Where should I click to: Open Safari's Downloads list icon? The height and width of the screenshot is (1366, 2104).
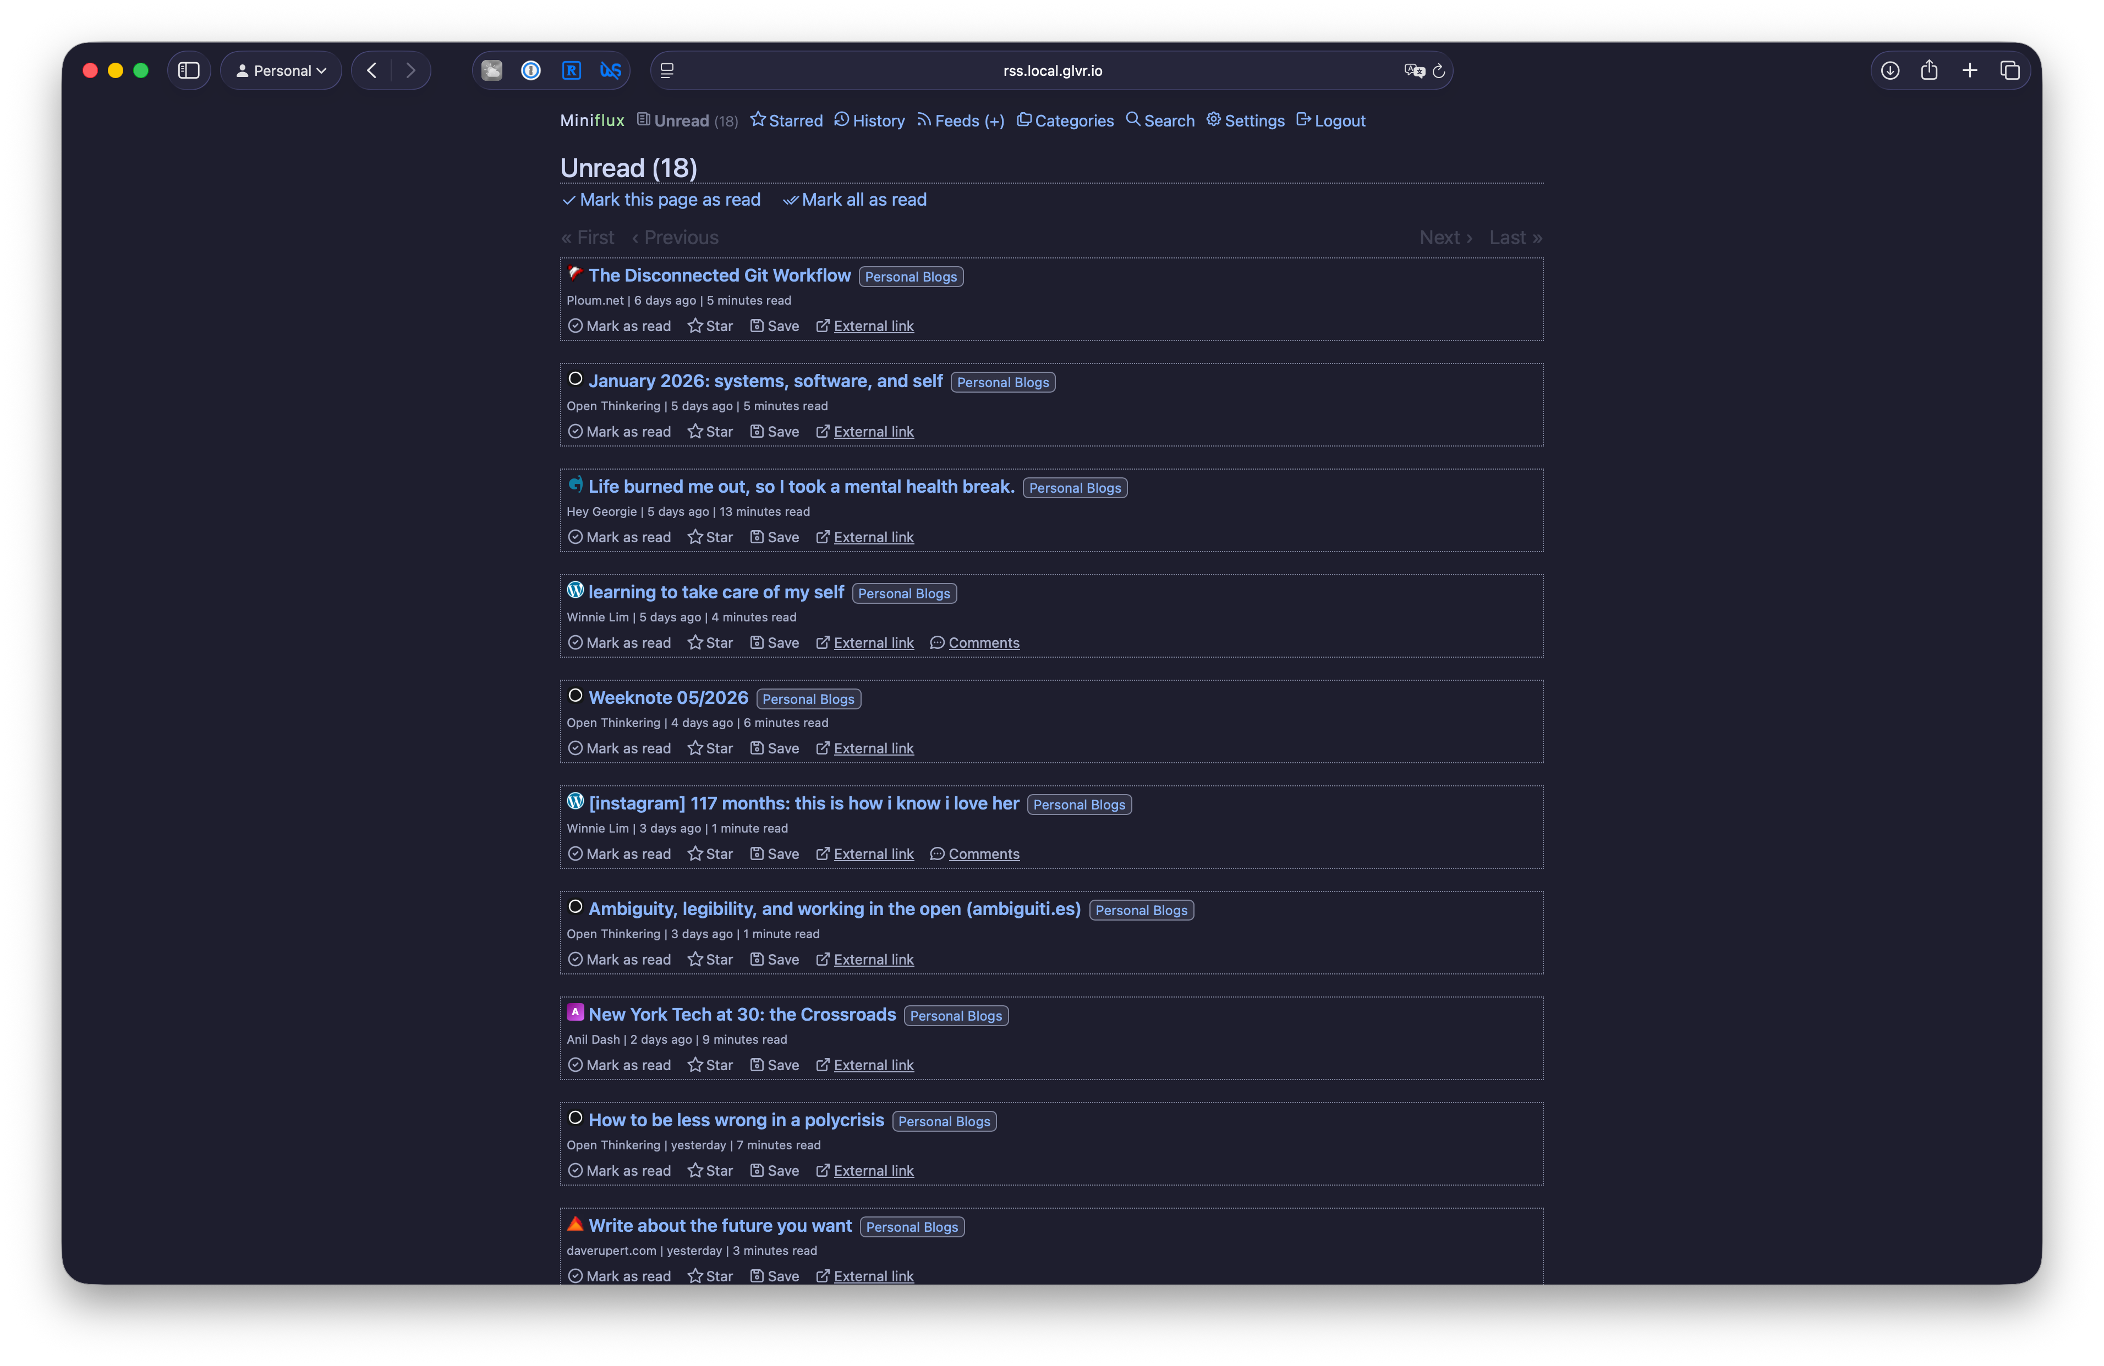[x=1891, y=70]
